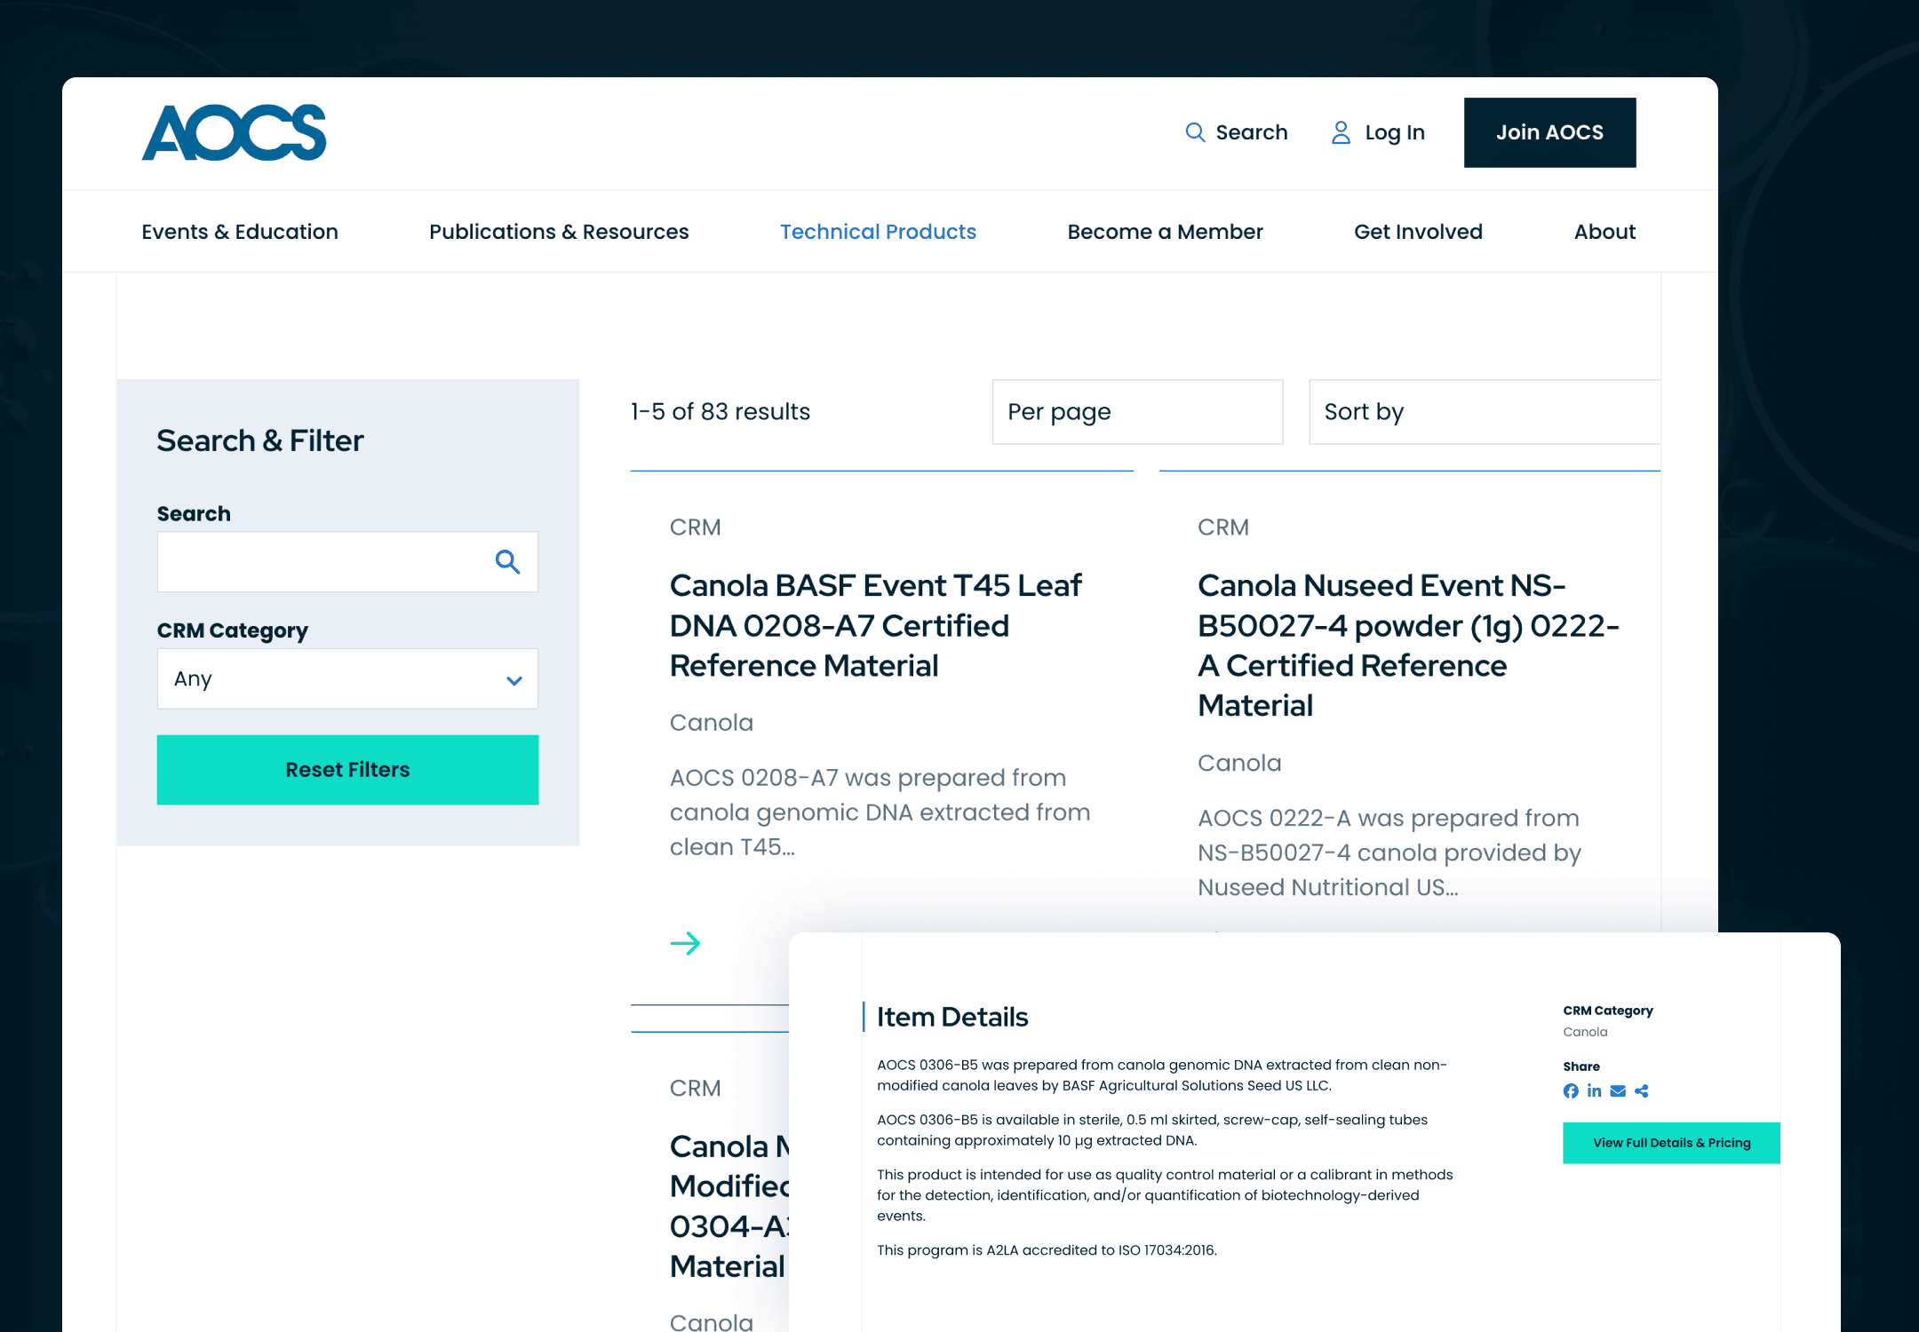This screenshot has height=1332, width=1919.
Task: Click 'AOCS 0306-B5 was prepared from canola' paragraph
Action: click(x=1162, y=1074)
